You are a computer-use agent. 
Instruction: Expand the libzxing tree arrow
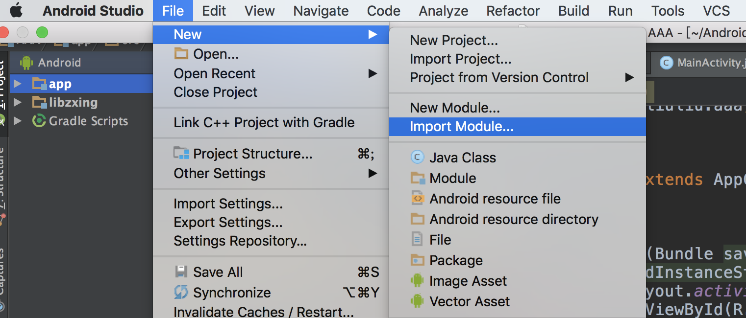[x=18, y=102]
